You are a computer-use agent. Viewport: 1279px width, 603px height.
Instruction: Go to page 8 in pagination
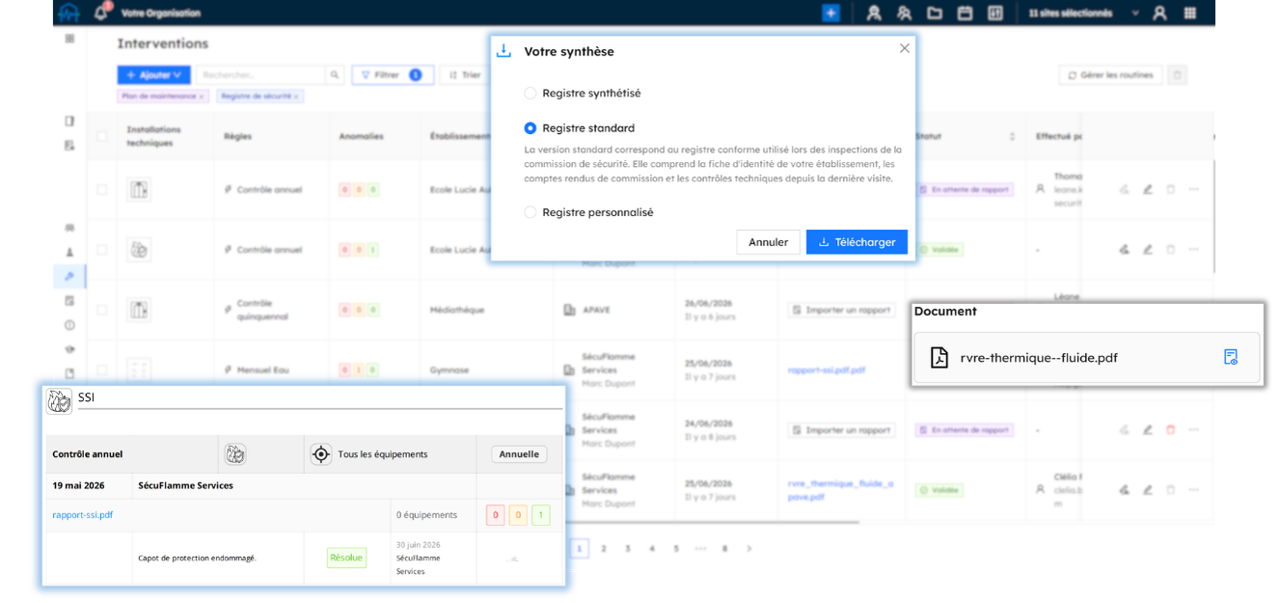click(724, 548)
